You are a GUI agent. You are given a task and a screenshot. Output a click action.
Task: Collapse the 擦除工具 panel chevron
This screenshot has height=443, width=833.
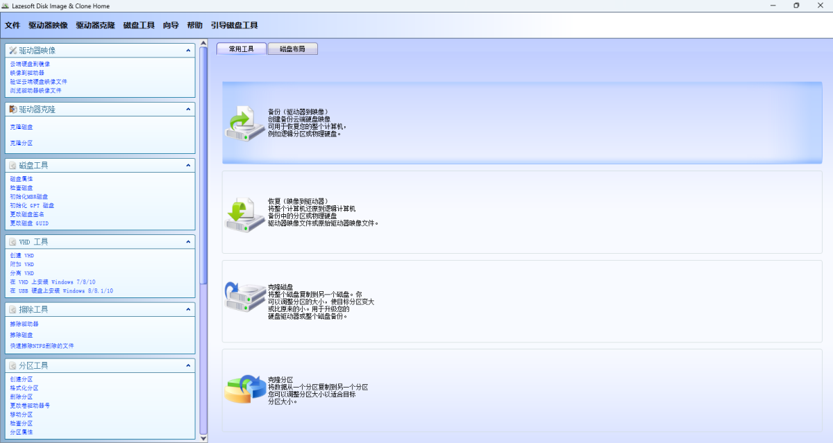188,309
